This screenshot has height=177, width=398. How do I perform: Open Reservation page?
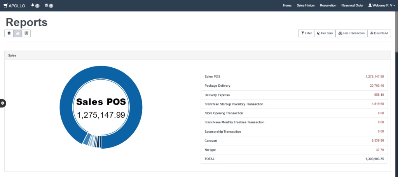pos(328,5)
